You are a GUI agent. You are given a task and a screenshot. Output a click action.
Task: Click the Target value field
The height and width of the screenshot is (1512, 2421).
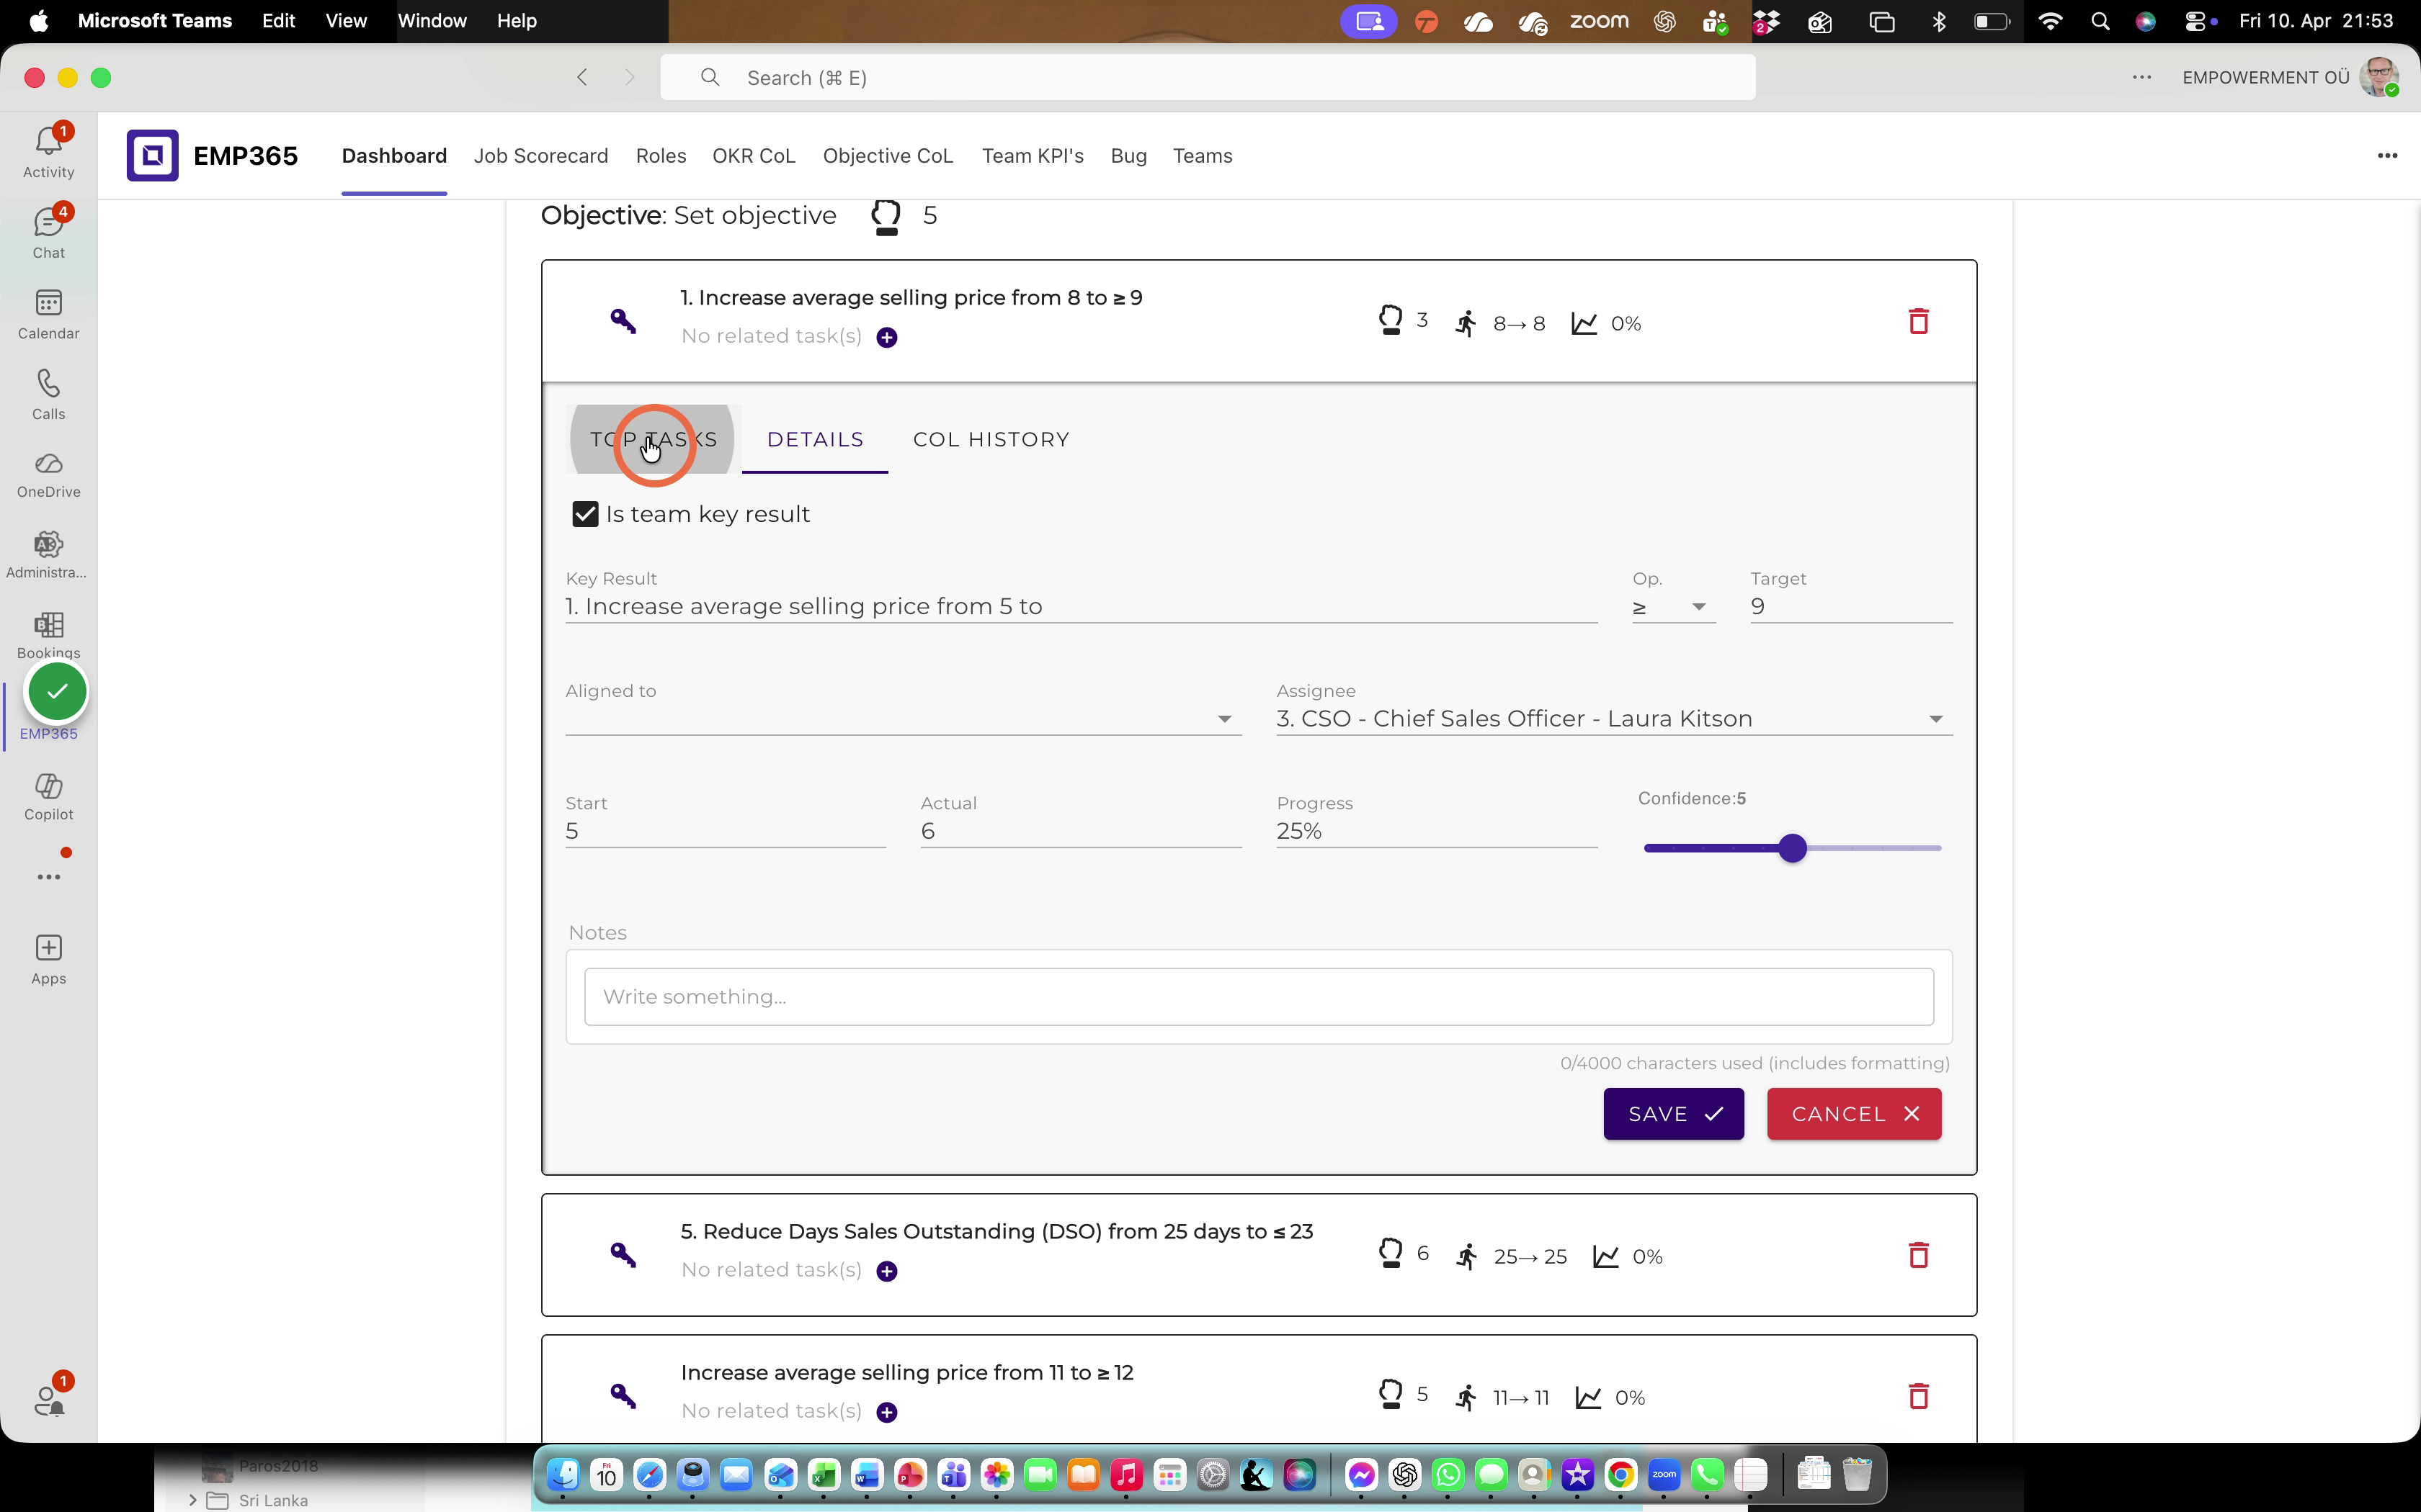click(x=1851, y=607)
